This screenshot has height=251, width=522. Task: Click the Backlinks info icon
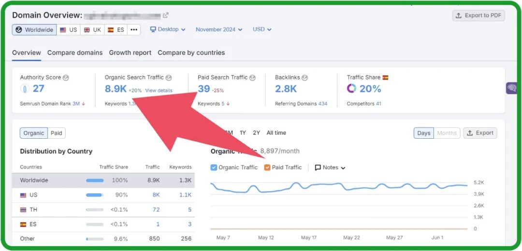[x=304, y=78]
